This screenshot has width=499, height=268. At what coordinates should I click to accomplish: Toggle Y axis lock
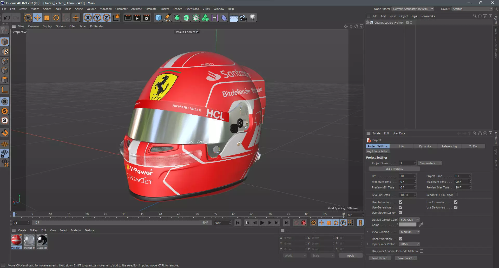point(97,18)
